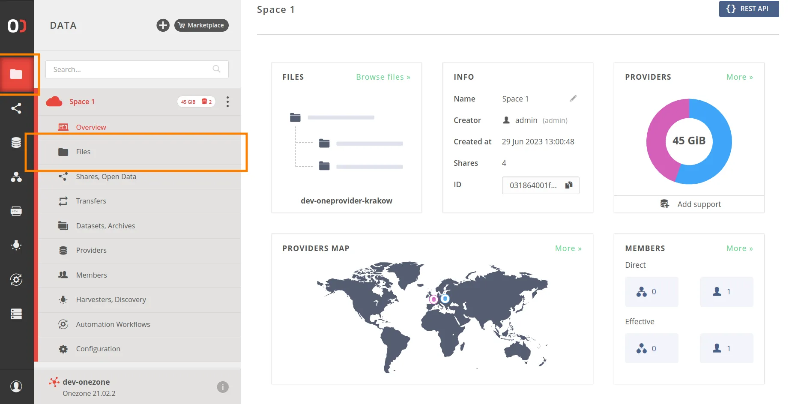Open the Clusters section in the sidebar
Viewport: 795px width, 404px height.
coord(16,314)
